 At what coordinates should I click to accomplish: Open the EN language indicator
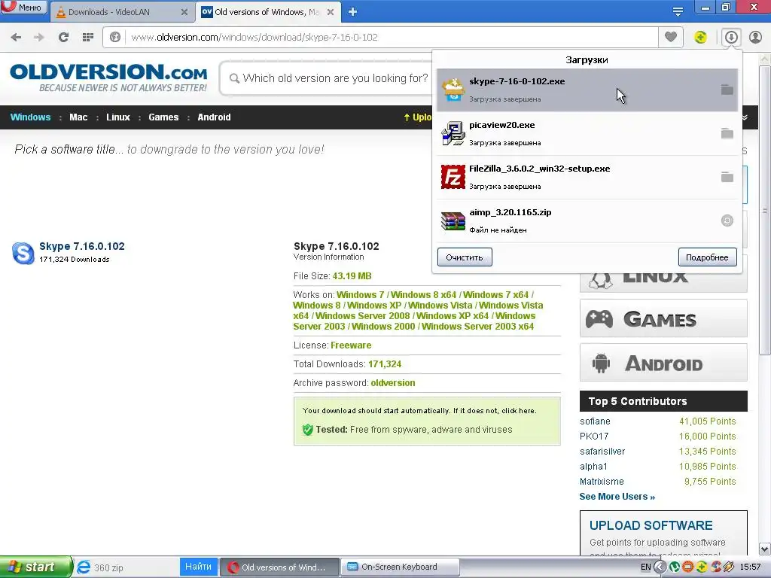point(645,567)
